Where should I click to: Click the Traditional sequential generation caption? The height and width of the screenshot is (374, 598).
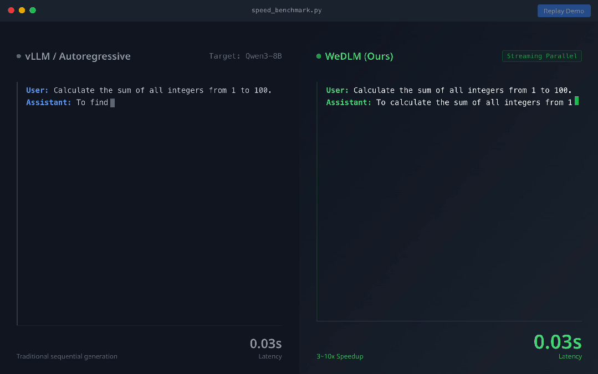[x=67, y=356]
